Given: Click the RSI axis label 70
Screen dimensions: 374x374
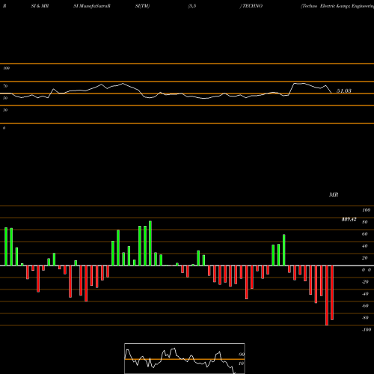Looking at the screenshot, I should 5,86.
